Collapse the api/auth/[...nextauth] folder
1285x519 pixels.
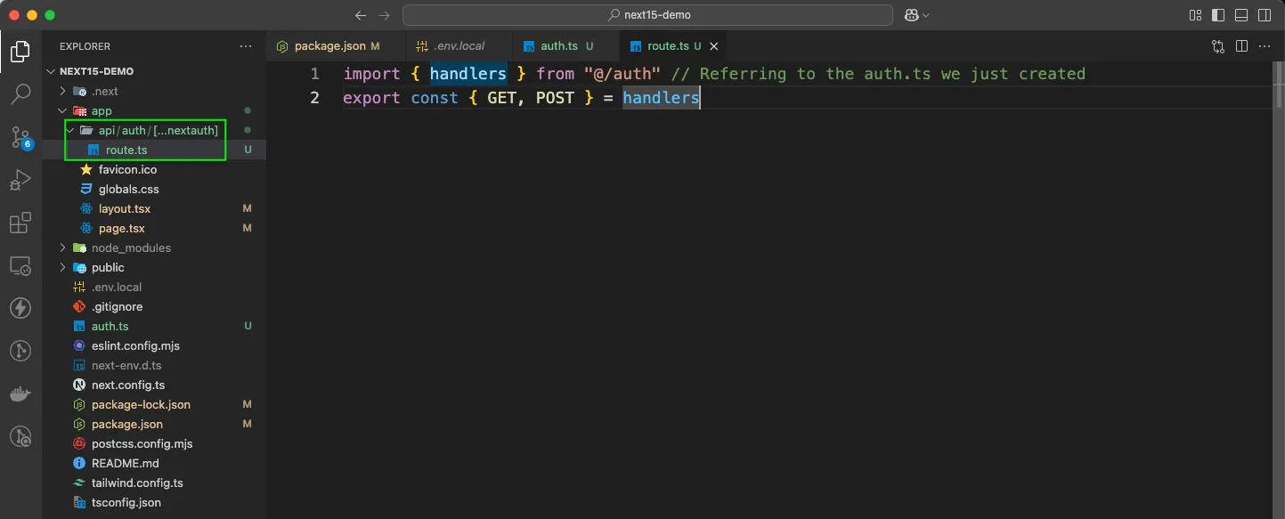[x=71, y=130]
